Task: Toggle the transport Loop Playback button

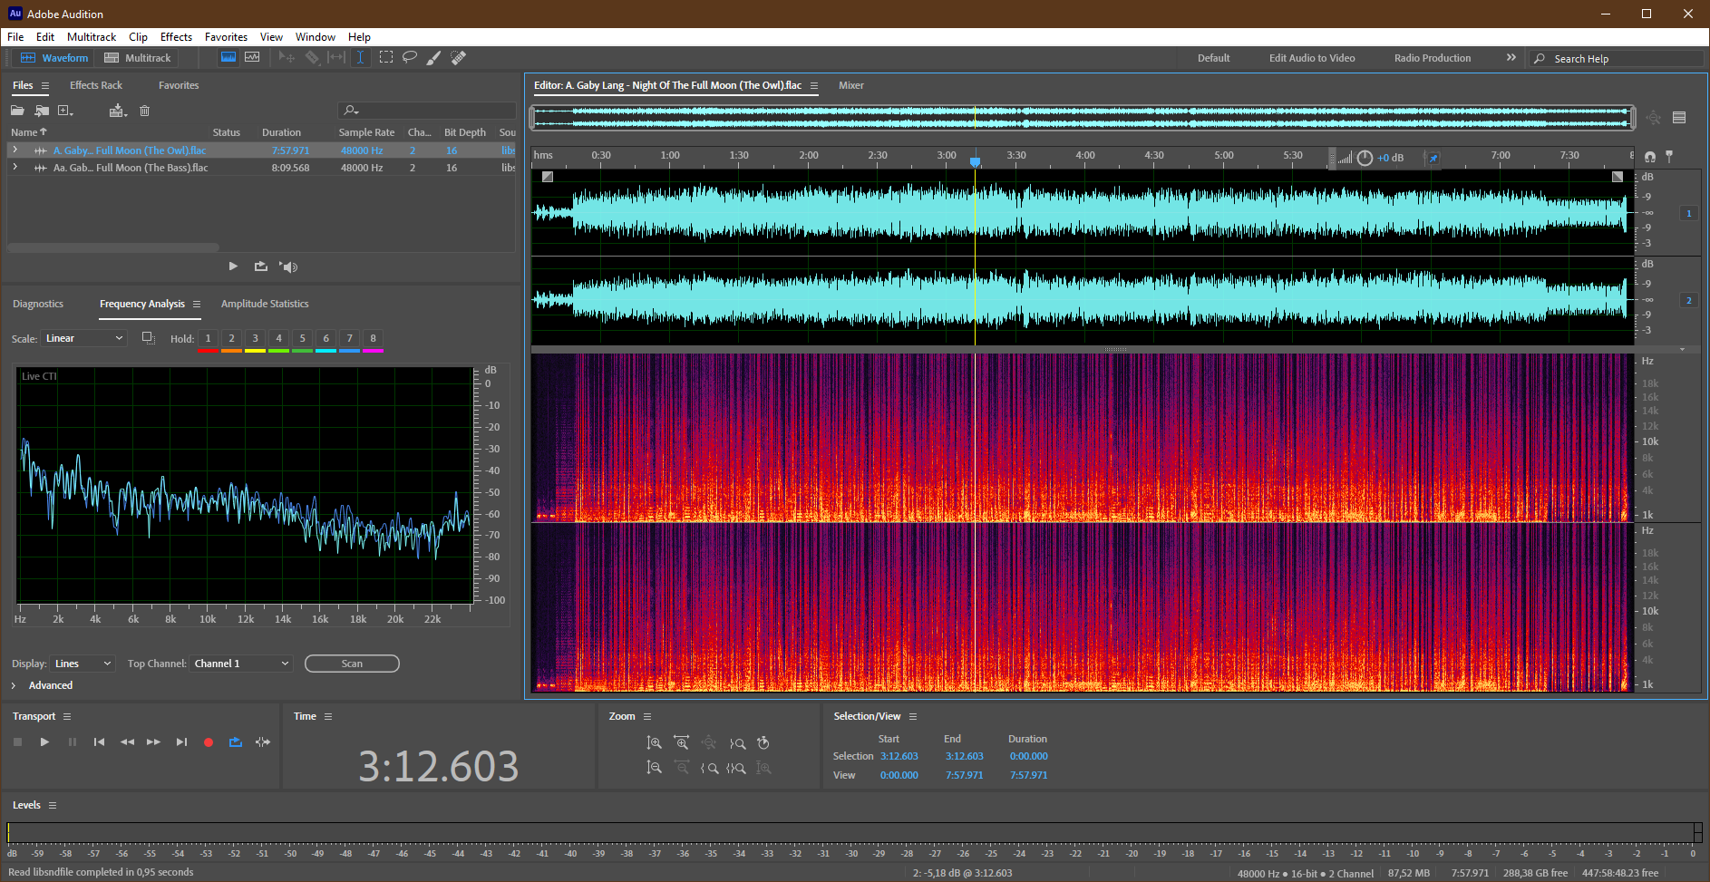Action: click(236, 741)
